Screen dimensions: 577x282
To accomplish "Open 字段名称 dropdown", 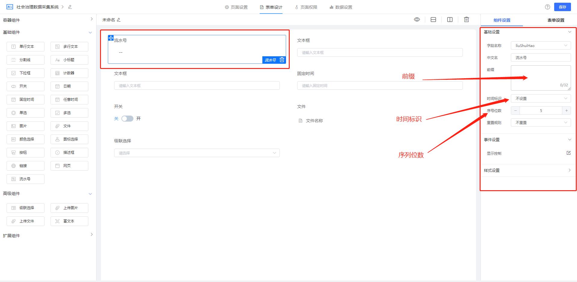I will 541,46.
